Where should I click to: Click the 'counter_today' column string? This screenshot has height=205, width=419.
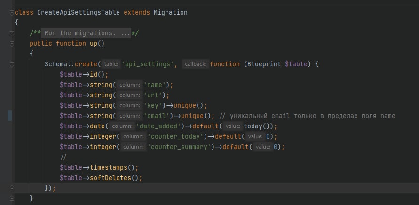175,136
